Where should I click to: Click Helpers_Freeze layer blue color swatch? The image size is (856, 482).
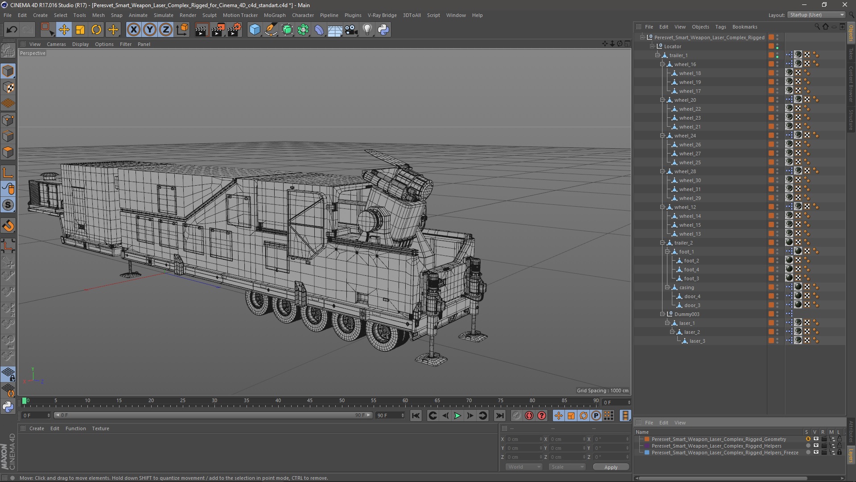(647, 453)
